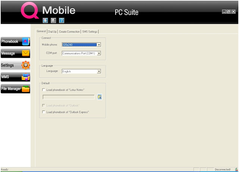Image resolution: width=239 pixels, height=172 pixels.
Task: Click the Disconnected! status text
Action: pyautogui.click(x=223, y=169)
